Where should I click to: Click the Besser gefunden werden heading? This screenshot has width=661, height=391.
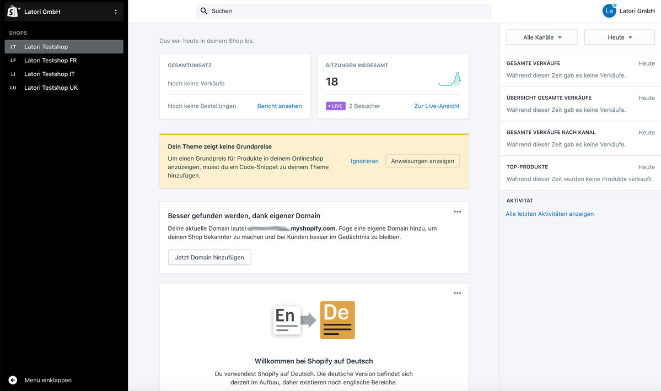(244, 216)
